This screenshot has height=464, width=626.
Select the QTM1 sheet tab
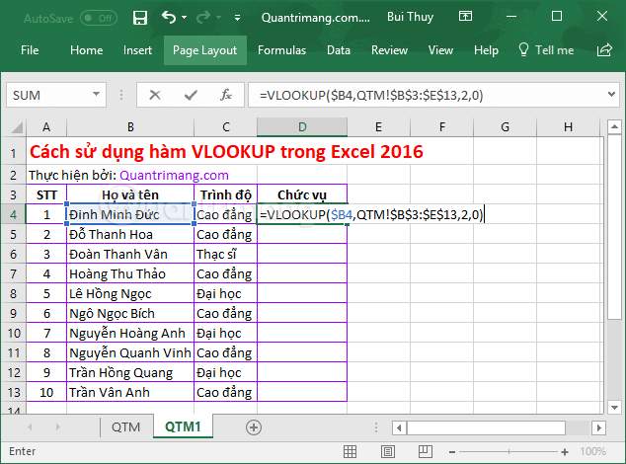183,426
